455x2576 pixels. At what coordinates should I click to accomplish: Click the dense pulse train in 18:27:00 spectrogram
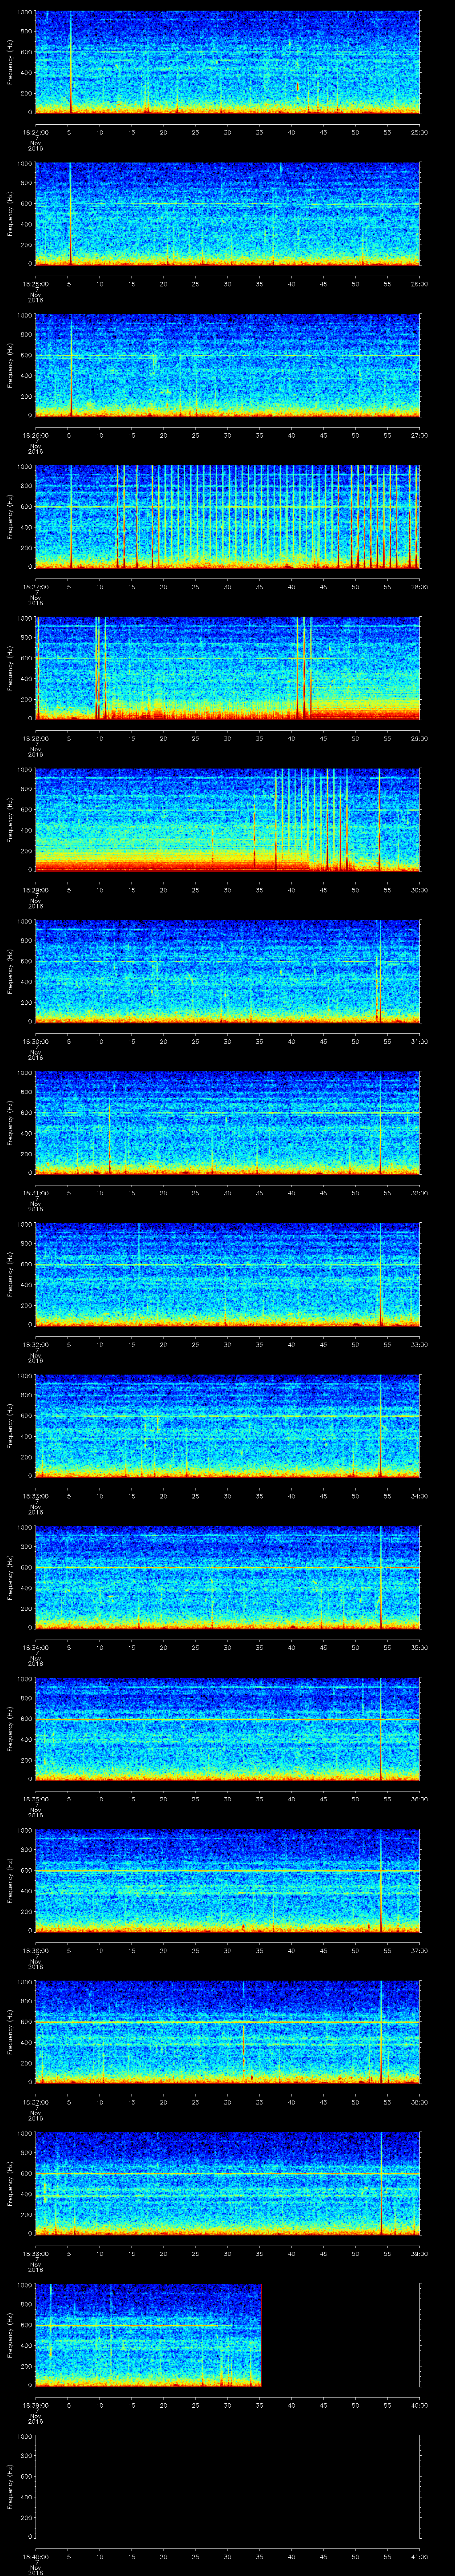(x=270, y=516)
